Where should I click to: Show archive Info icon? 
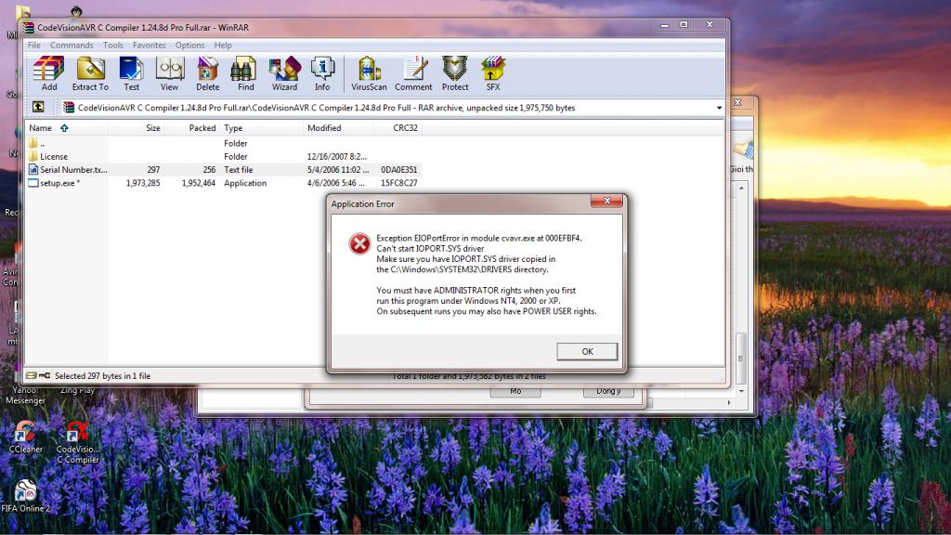coord(322,73)
